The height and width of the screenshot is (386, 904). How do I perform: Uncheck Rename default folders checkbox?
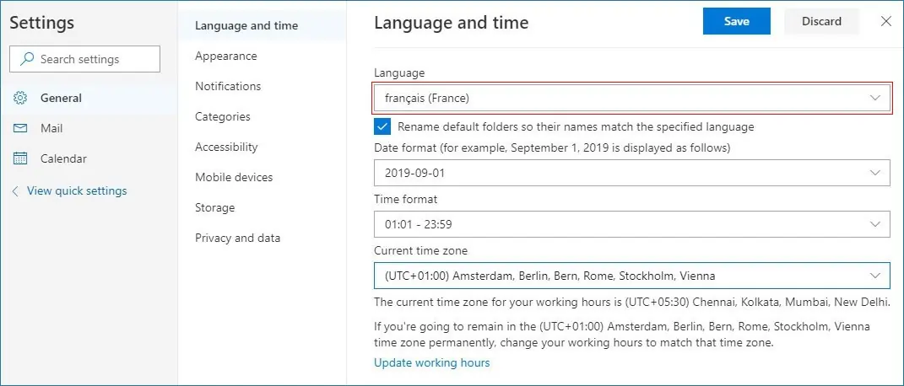382,126
